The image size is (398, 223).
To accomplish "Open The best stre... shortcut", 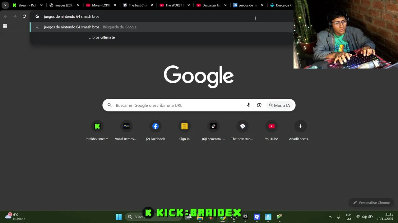I will click(242, 131).
